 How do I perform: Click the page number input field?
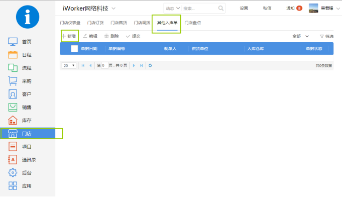click(x=104, y=65)
